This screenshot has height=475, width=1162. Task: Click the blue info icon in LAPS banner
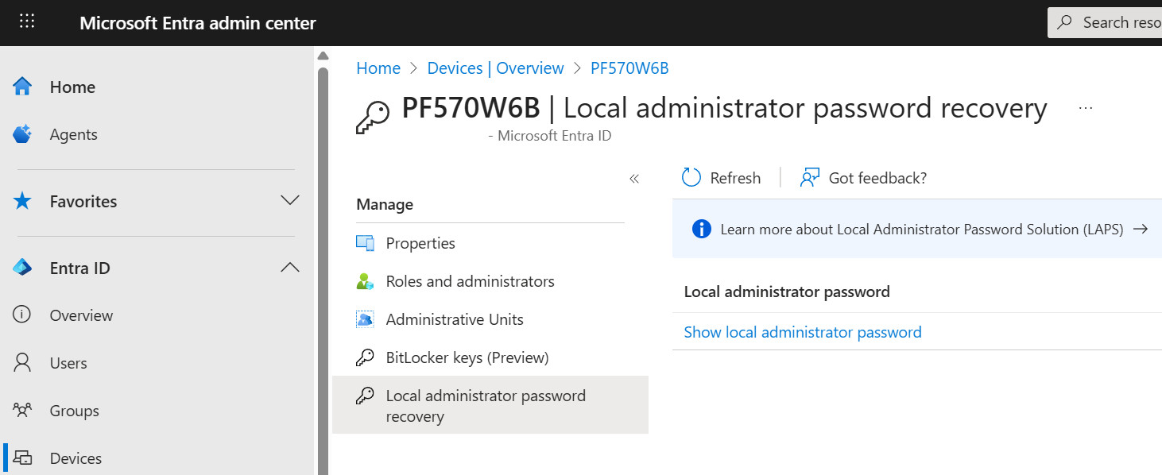click(701, 229)
